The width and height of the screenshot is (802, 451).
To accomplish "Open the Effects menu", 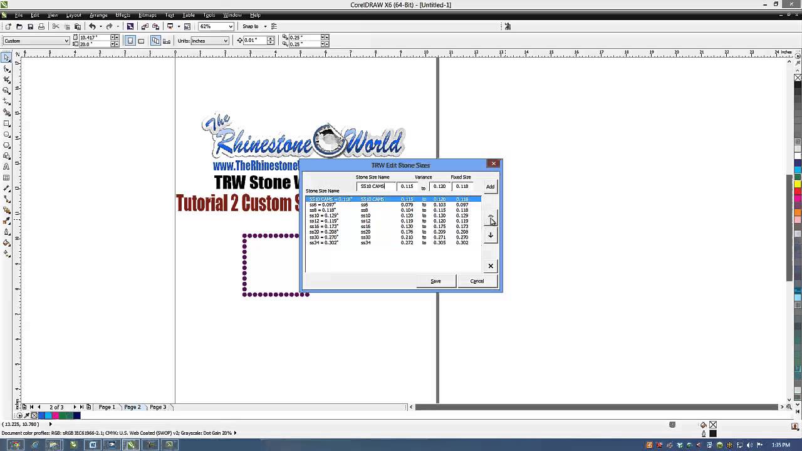I will (123, 15).
